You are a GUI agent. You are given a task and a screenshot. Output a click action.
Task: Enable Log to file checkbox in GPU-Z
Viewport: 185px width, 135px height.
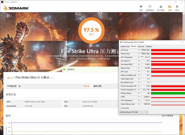[x=121, y=108]
